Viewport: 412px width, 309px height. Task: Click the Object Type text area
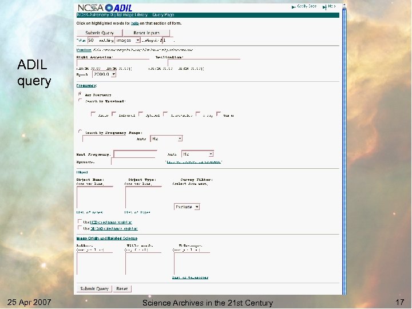143,197
